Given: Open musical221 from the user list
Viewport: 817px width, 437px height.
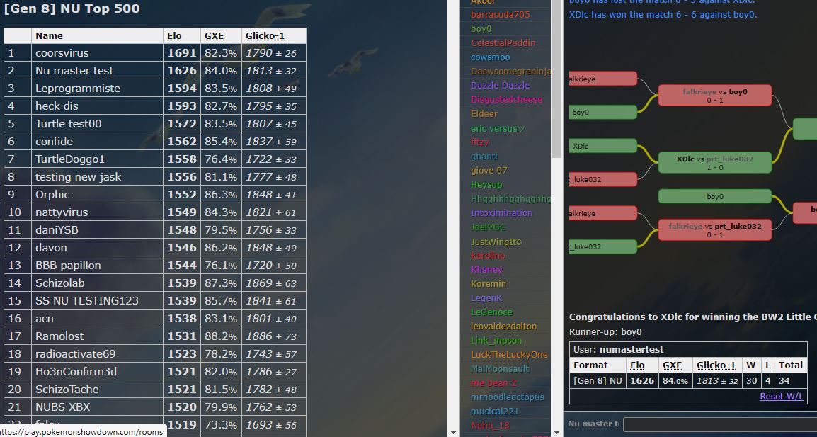Looking at the screenshot, I should [x=493, y=412].
